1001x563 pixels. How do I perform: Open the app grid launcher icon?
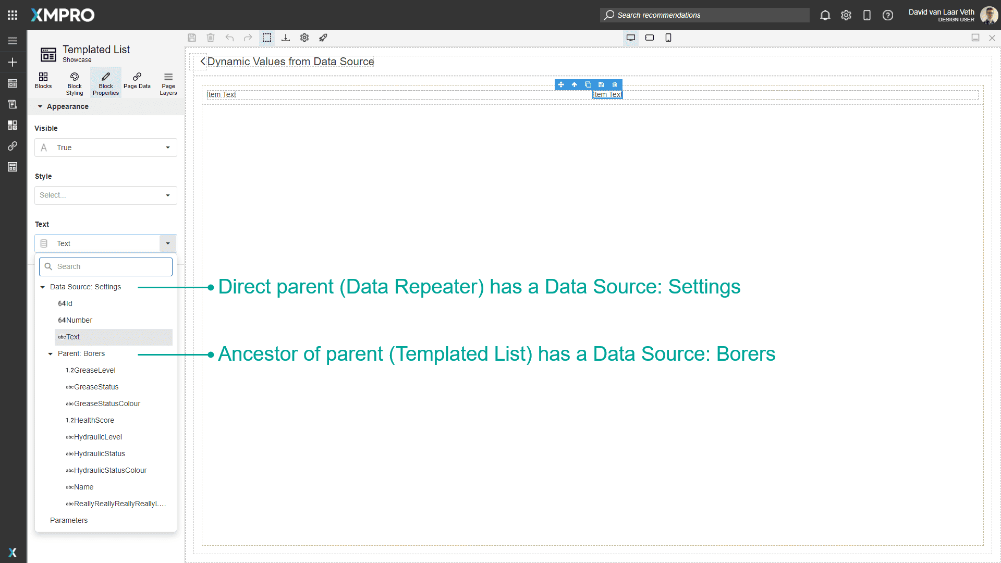click(13, 15)
